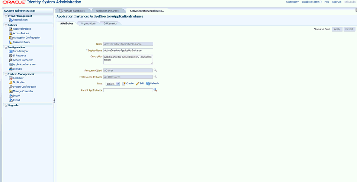The image size is (357, 182).
Task: Expand the Upgrade section
Action: point(6,105)
